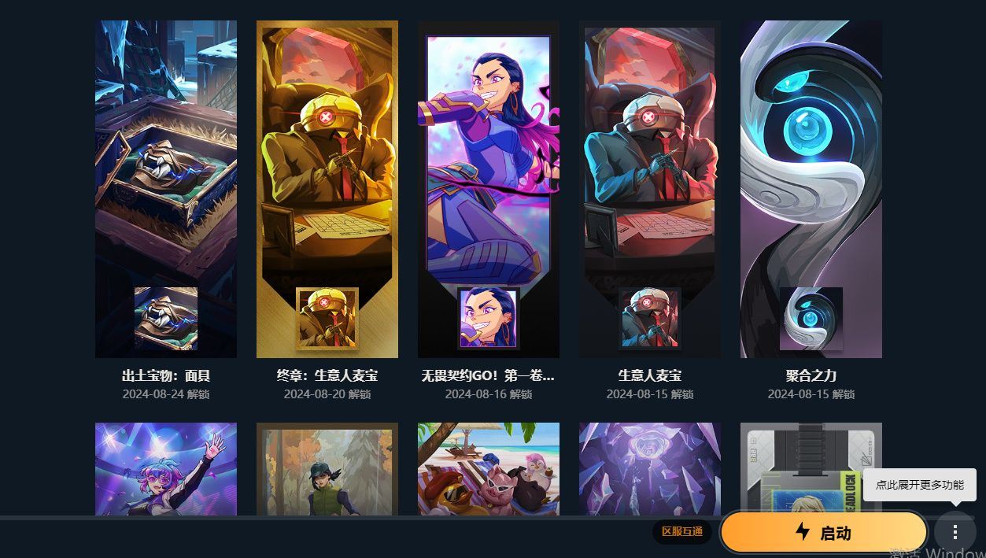
Task: Click the lightning bolt icon on 启动
Action: [803, 532]
